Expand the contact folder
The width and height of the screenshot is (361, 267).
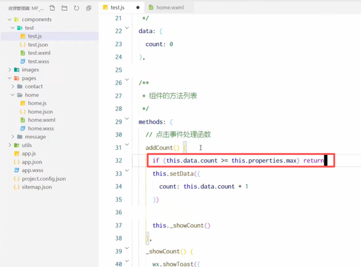tap(13, 86)
